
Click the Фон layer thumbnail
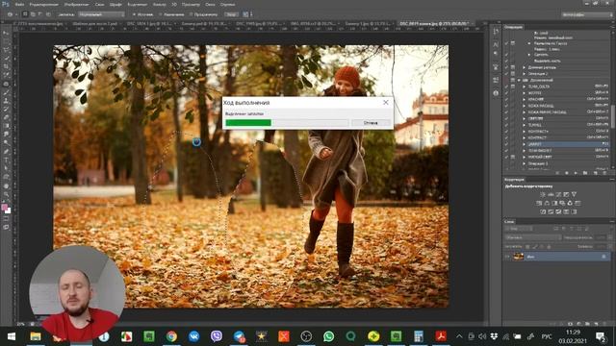pos(519,257)
